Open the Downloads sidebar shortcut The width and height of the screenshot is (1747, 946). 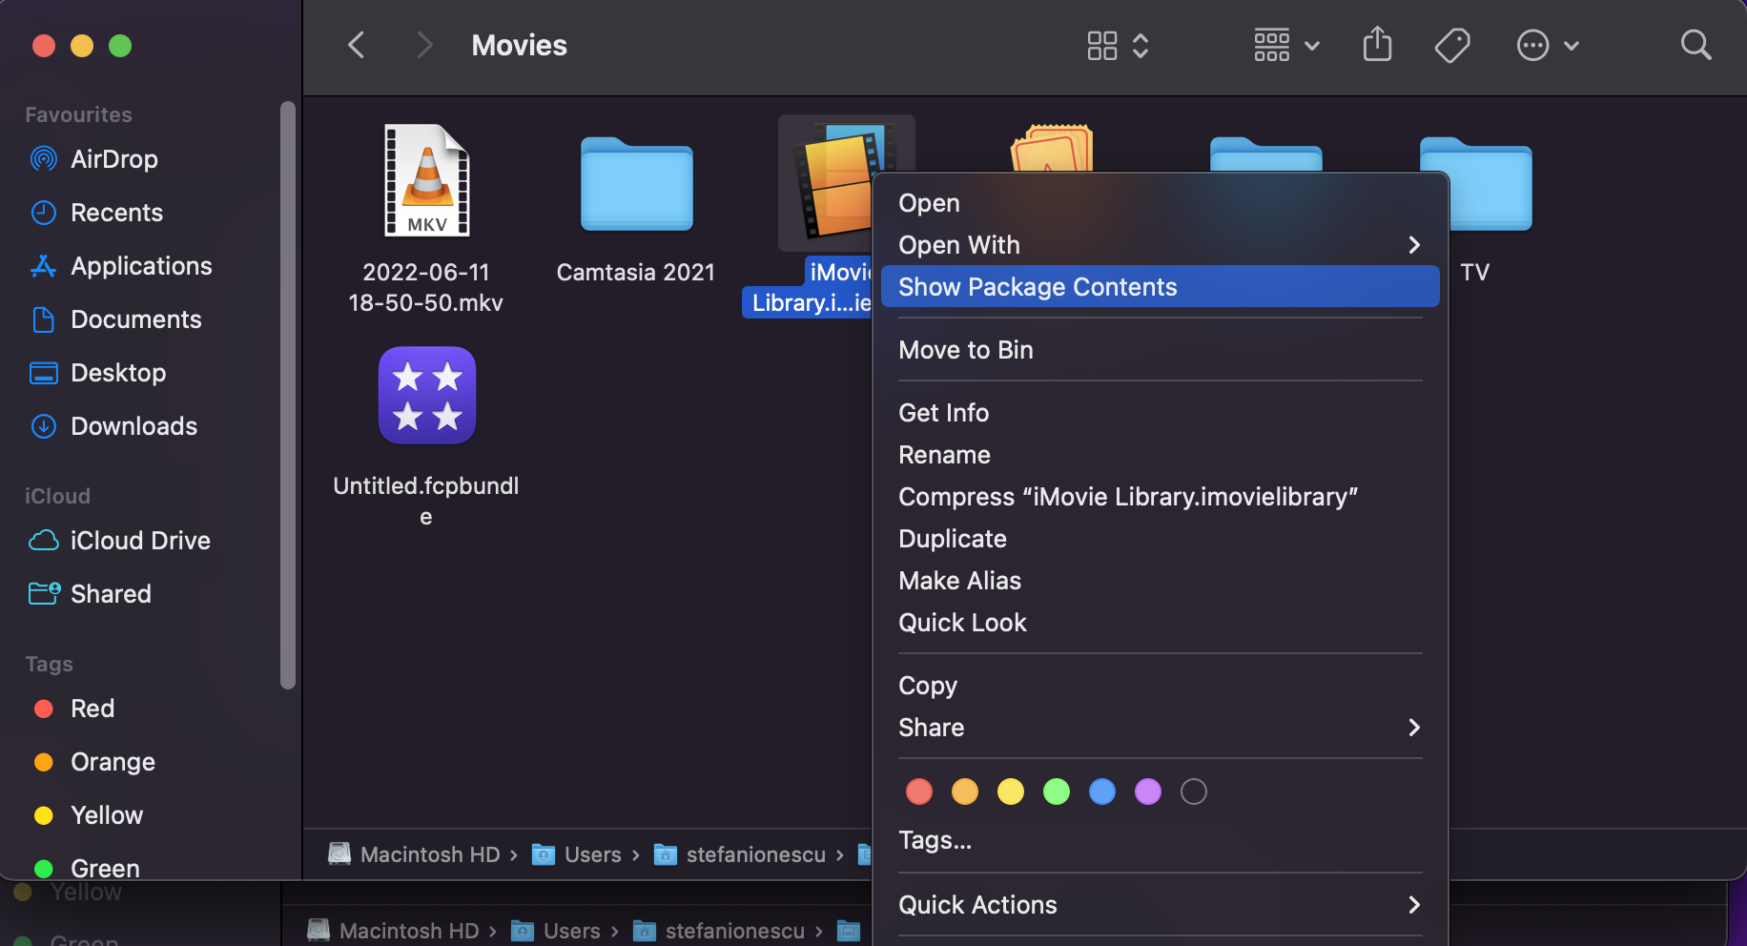pos(134,426)
